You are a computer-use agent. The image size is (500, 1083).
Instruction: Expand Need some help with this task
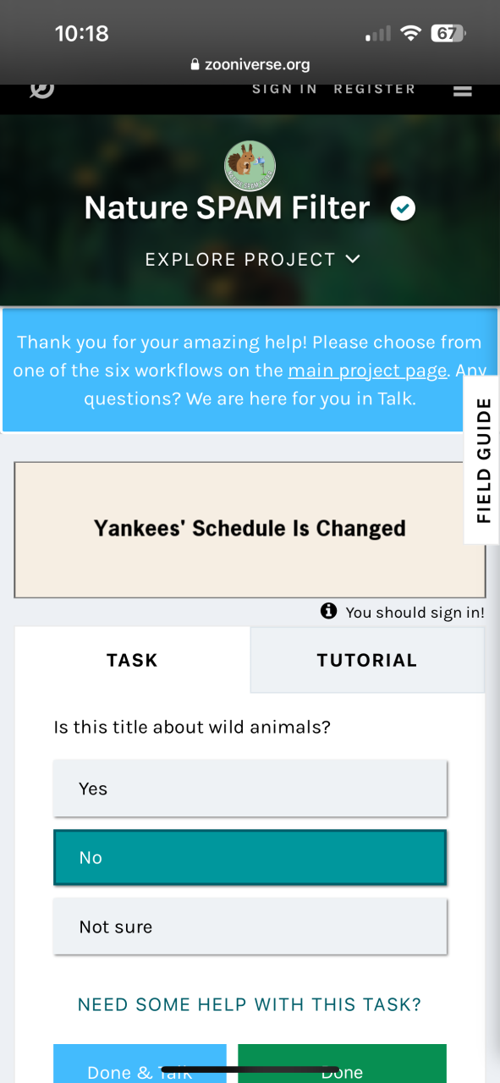coord(250,1005)
